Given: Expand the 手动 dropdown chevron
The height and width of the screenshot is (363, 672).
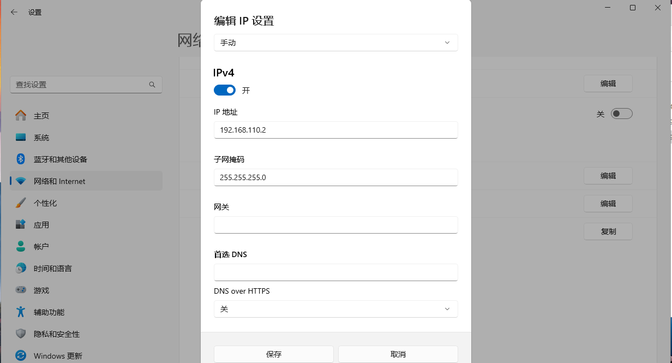Looking at the screenshot, I should (x=447, y=43).
